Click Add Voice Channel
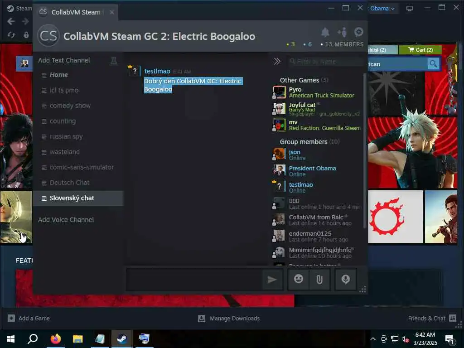464x348 pixels. [x=66, y=220]
